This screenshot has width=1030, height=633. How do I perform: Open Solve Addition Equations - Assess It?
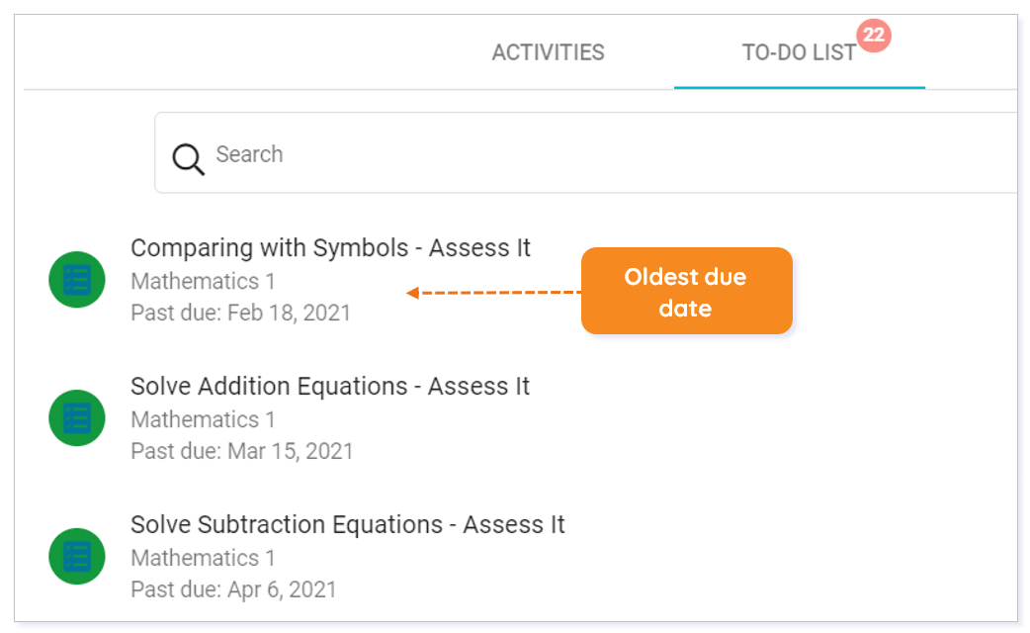tap(330, 387)
